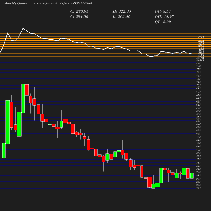211x211 pixels.
Task: Click the rightmost green candlestick body
Action: pos(192,176)
